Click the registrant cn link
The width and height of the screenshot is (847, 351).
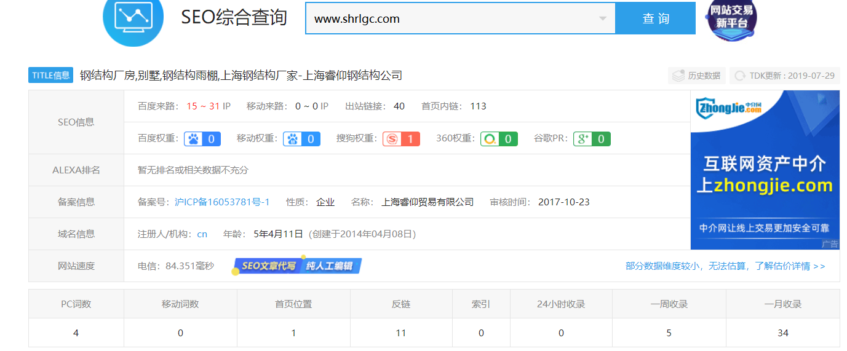pos(202,234)
